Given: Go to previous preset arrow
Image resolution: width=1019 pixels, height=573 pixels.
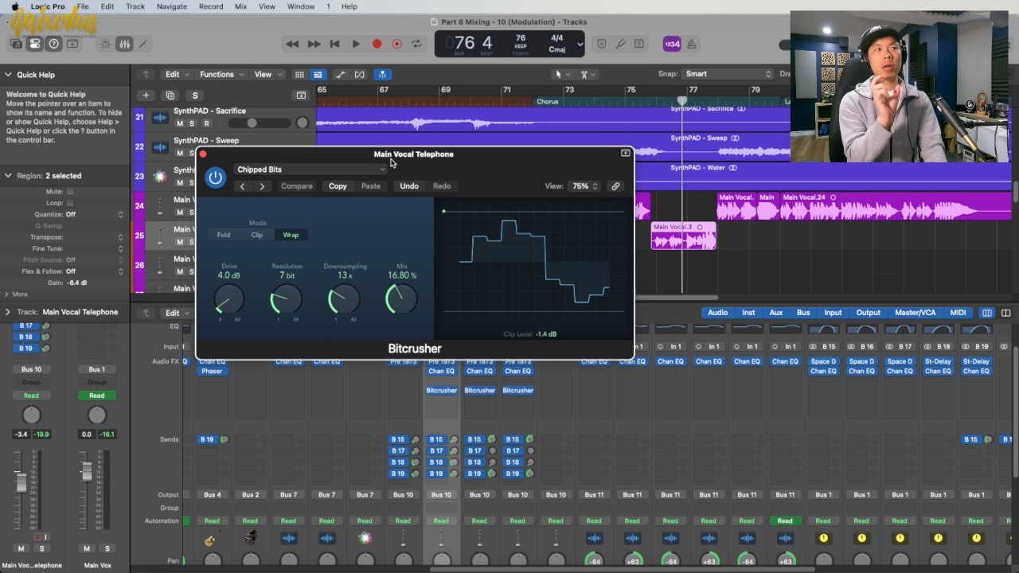Looking at the screenshot, I should [x=243, y=186].
